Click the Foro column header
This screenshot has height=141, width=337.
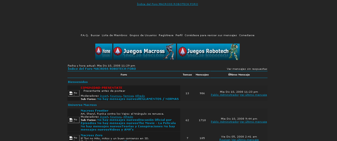[124, 75]
